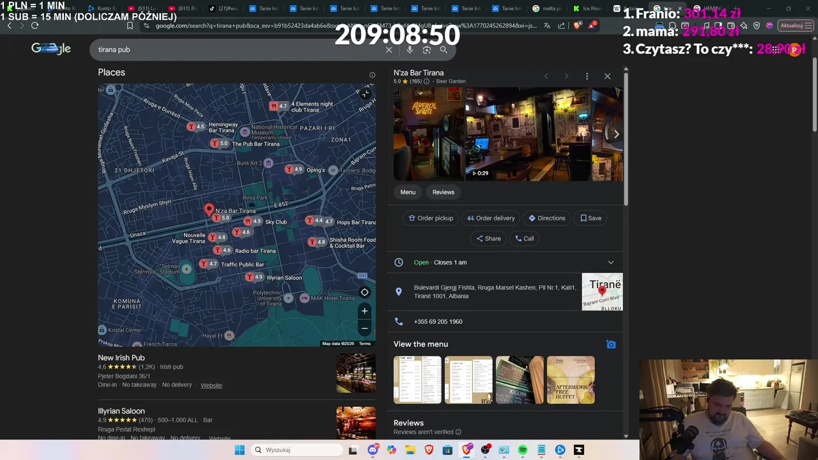Zoom in on the map with the plus button

point(364,311)
